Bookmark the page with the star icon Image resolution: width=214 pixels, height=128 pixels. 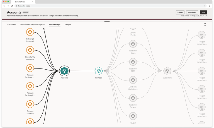[205, 6]
